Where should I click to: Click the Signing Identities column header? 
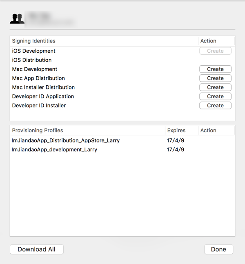coord(34,41)
